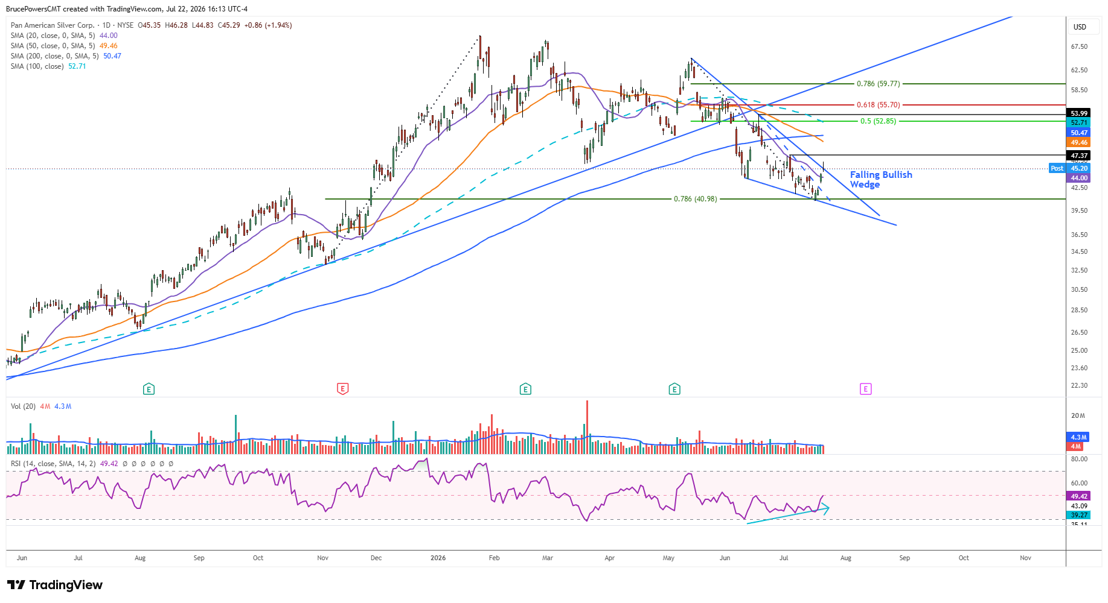
Task: Click the first green earnings E marker near July
Action: tap(149, 389)
